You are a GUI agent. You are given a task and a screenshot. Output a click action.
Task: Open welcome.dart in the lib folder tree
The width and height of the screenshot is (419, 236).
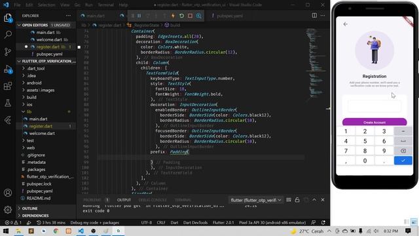(42, 133)
